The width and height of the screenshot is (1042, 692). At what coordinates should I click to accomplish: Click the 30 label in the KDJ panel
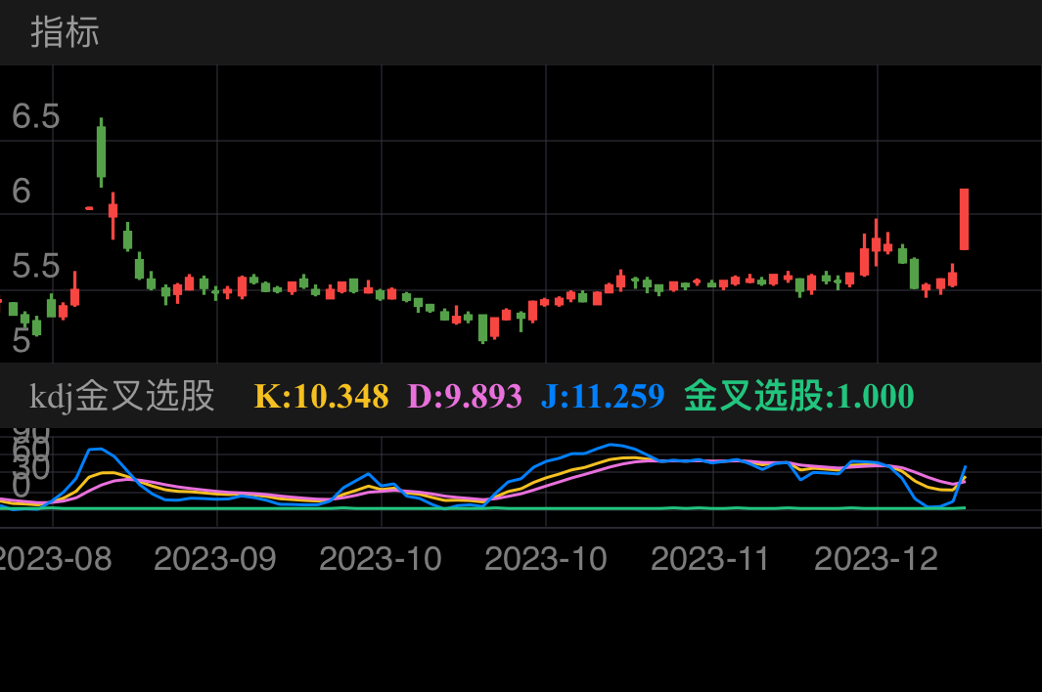click(31, 467)
